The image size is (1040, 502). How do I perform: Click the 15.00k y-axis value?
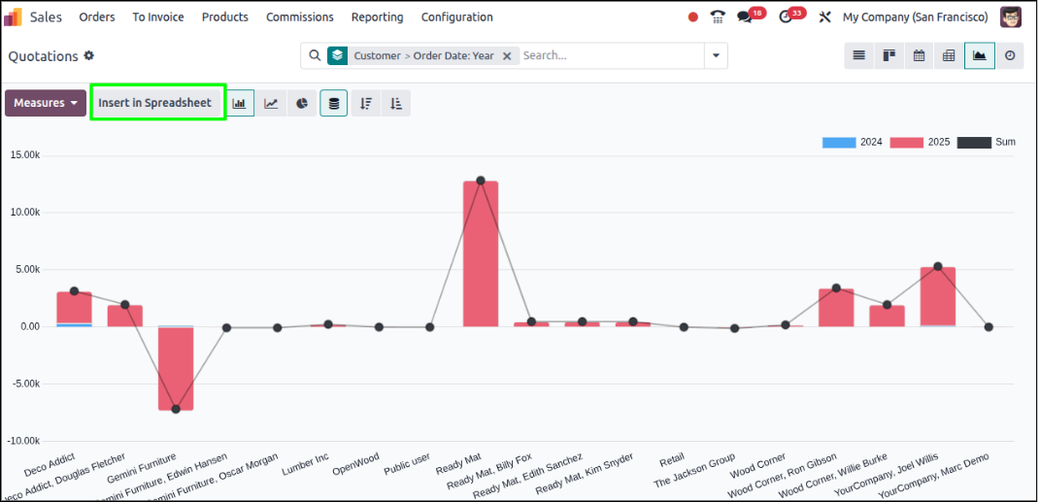tap(25, 155)
